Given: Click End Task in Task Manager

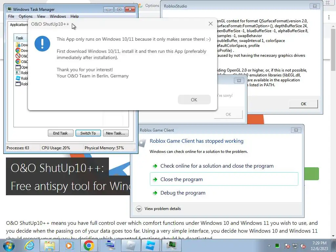Looking at the screenshot, I should pos(60,133).
